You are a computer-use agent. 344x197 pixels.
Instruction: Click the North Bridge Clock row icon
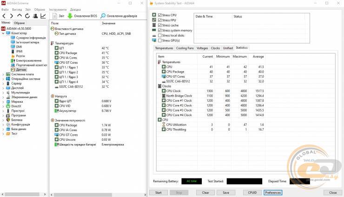click(164, 96)
